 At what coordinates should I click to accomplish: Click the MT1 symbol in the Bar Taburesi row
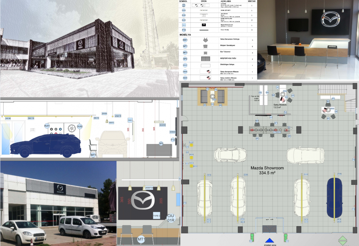pos(185,53)
